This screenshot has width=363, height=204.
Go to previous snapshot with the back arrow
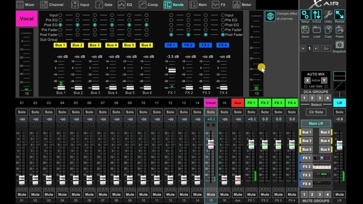click(x=303, y=49)
